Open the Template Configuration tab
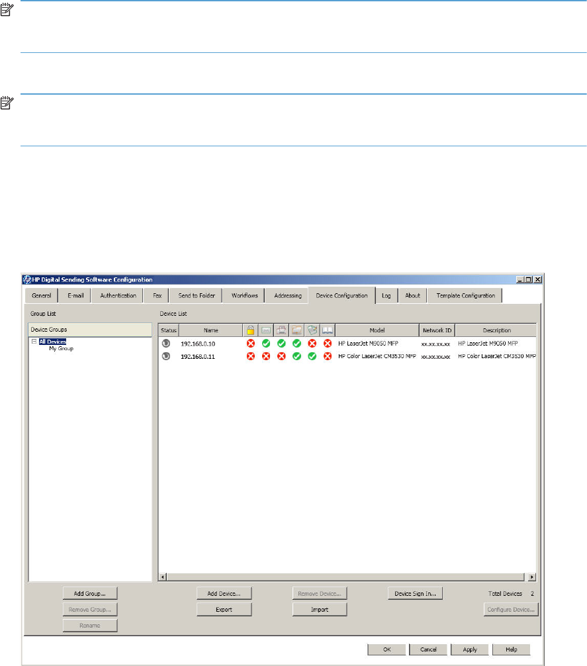Viewport: 587px width, 666px height. click(466, 296)
